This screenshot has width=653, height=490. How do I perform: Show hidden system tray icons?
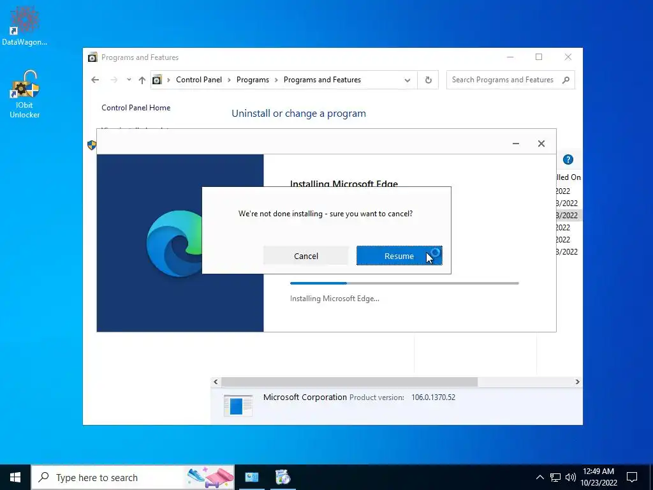539,477
